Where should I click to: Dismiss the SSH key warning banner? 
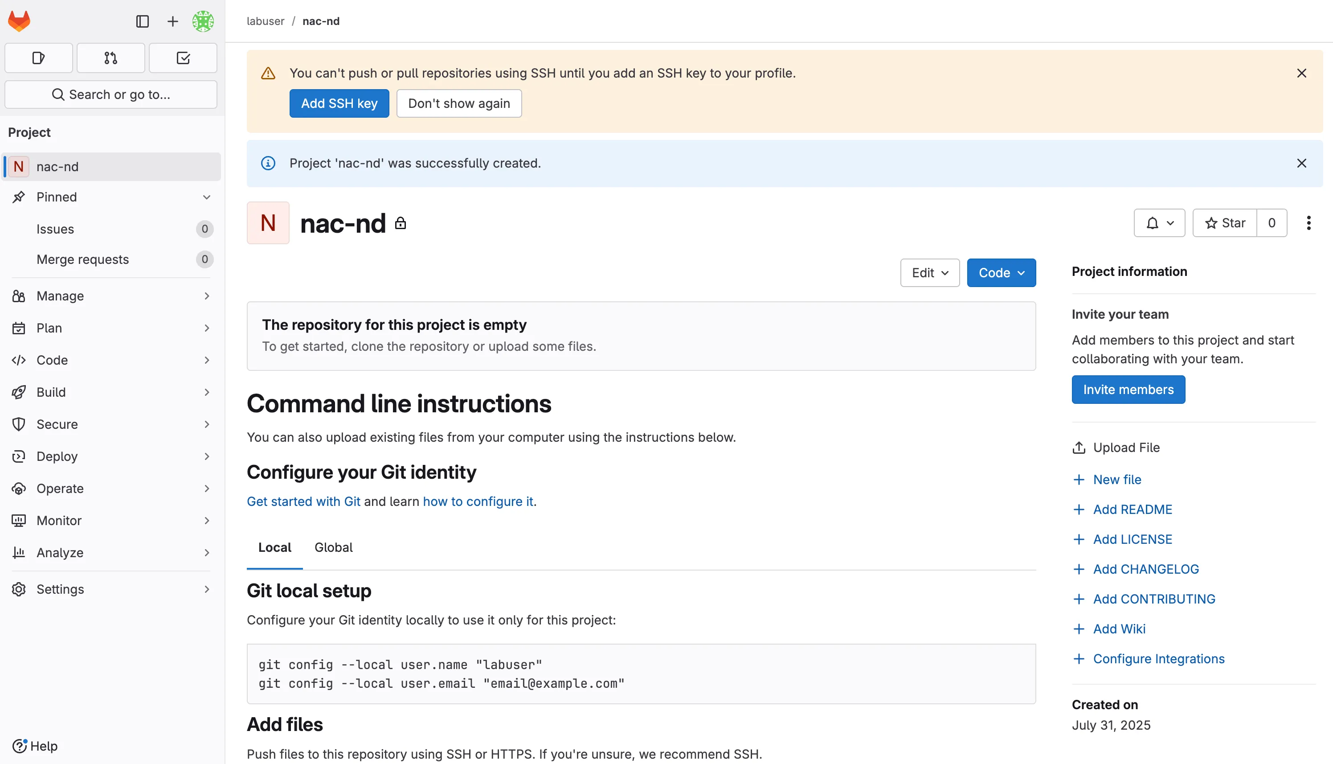pyautogui.click(x=1301, y=73)
